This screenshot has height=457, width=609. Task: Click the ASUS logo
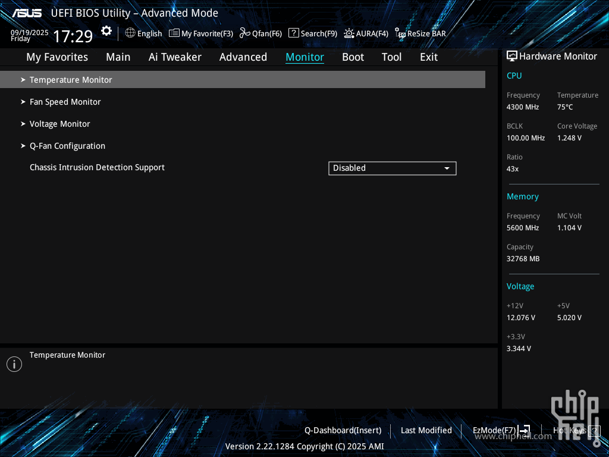click(x=26, y=13)
